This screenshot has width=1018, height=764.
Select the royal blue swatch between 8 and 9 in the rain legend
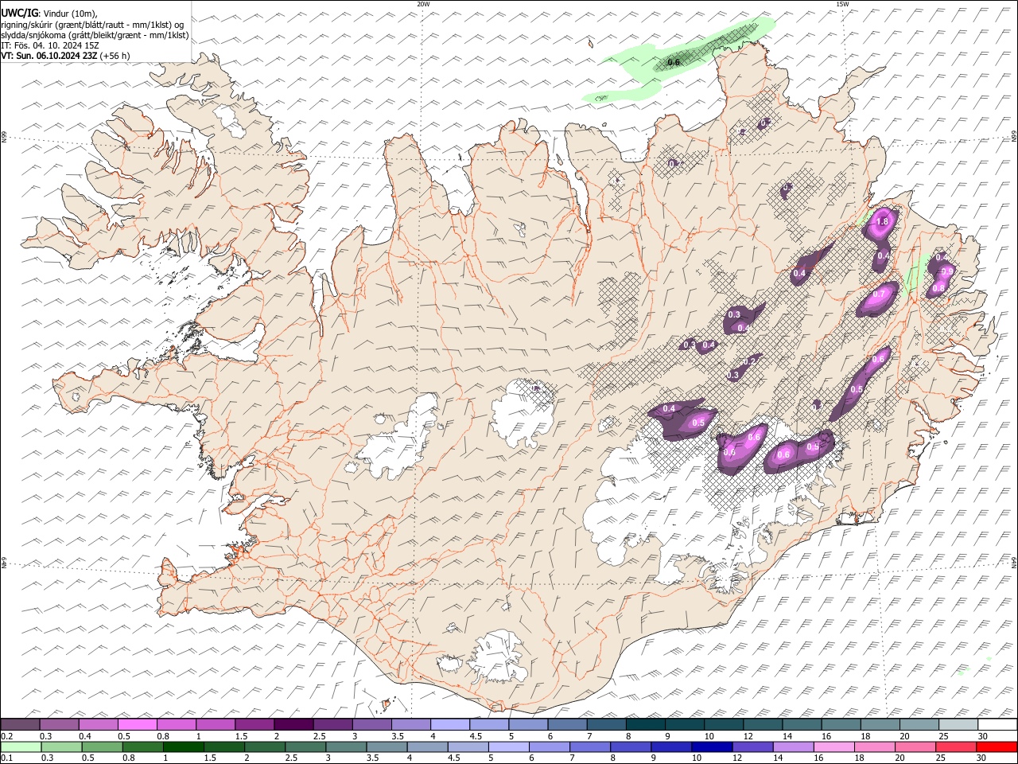[631, 746]
